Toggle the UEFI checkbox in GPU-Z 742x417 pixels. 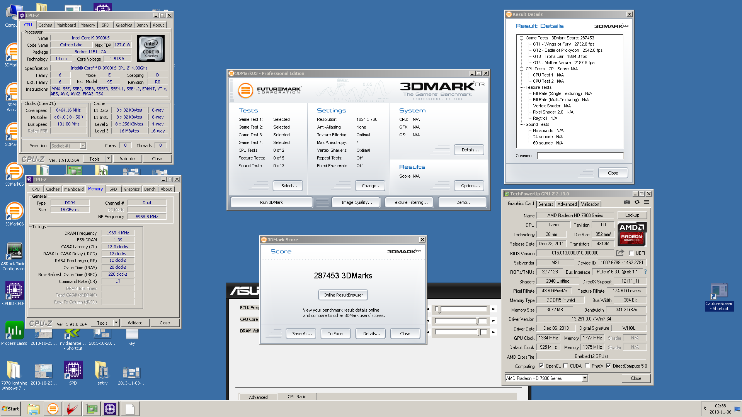click(631, 253)
